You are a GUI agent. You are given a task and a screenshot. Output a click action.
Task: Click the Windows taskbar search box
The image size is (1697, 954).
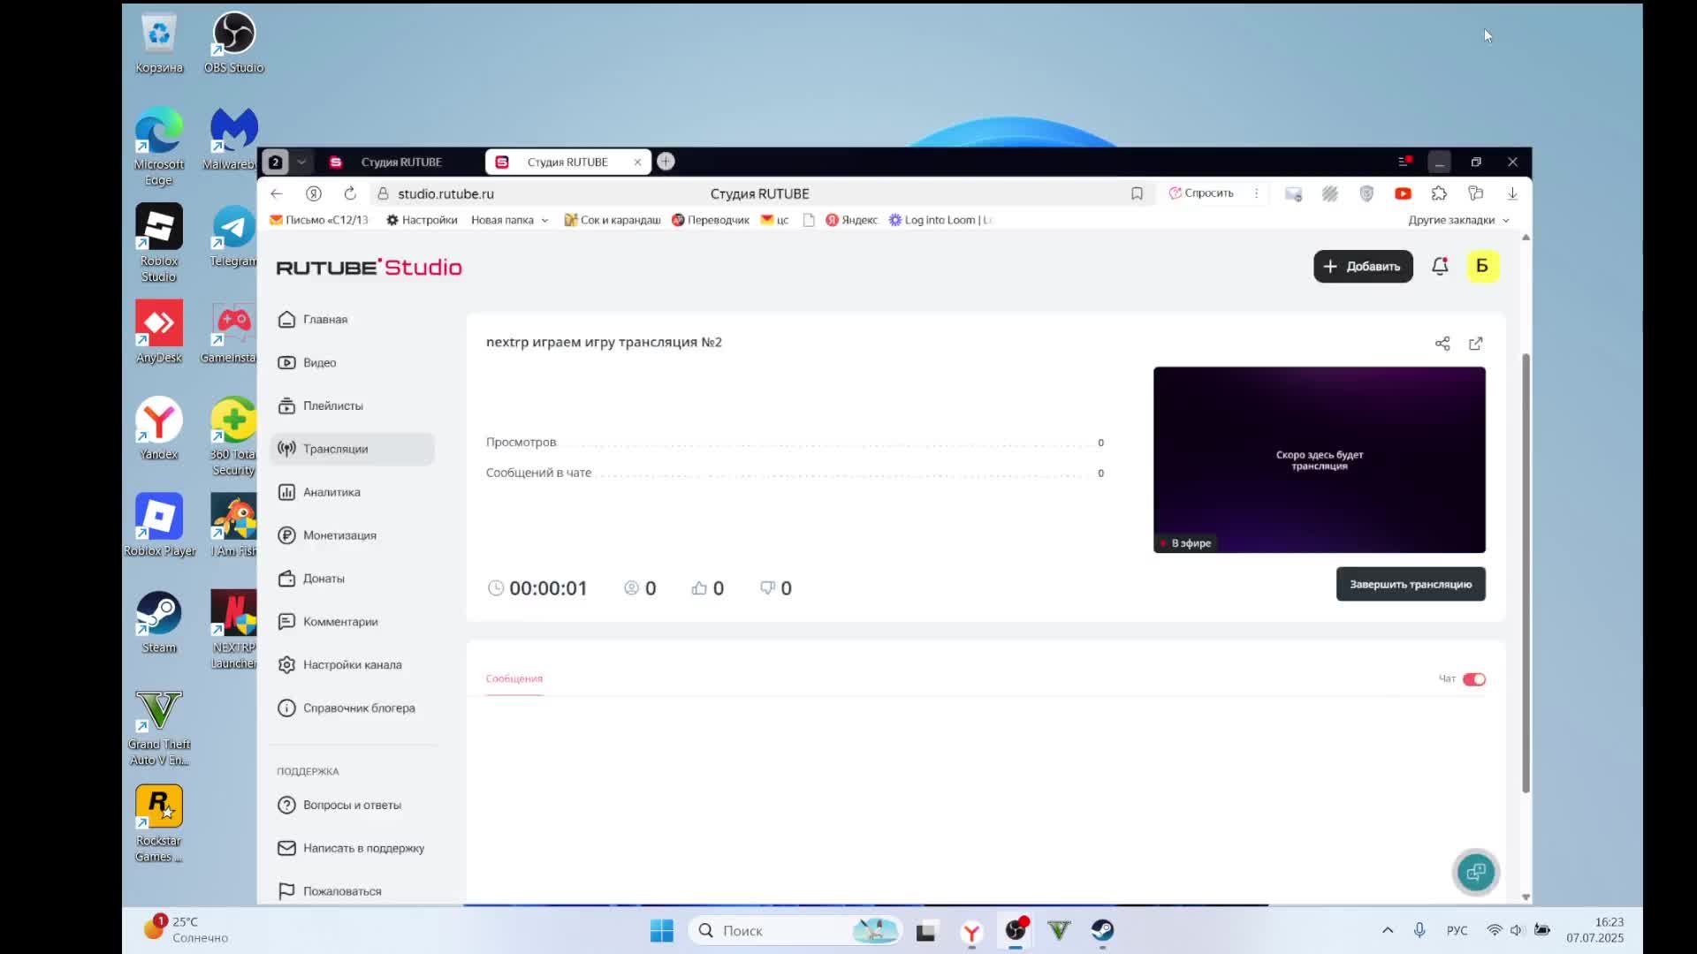793,930
